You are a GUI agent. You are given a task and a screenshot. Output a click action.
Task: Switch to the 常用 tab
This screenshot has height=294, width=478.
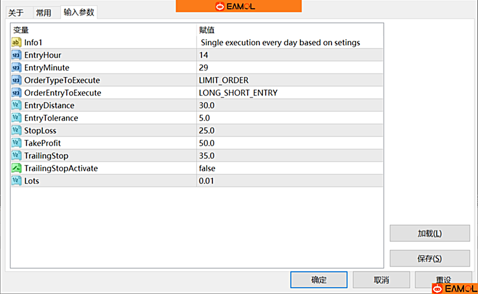tap(43, 13)
